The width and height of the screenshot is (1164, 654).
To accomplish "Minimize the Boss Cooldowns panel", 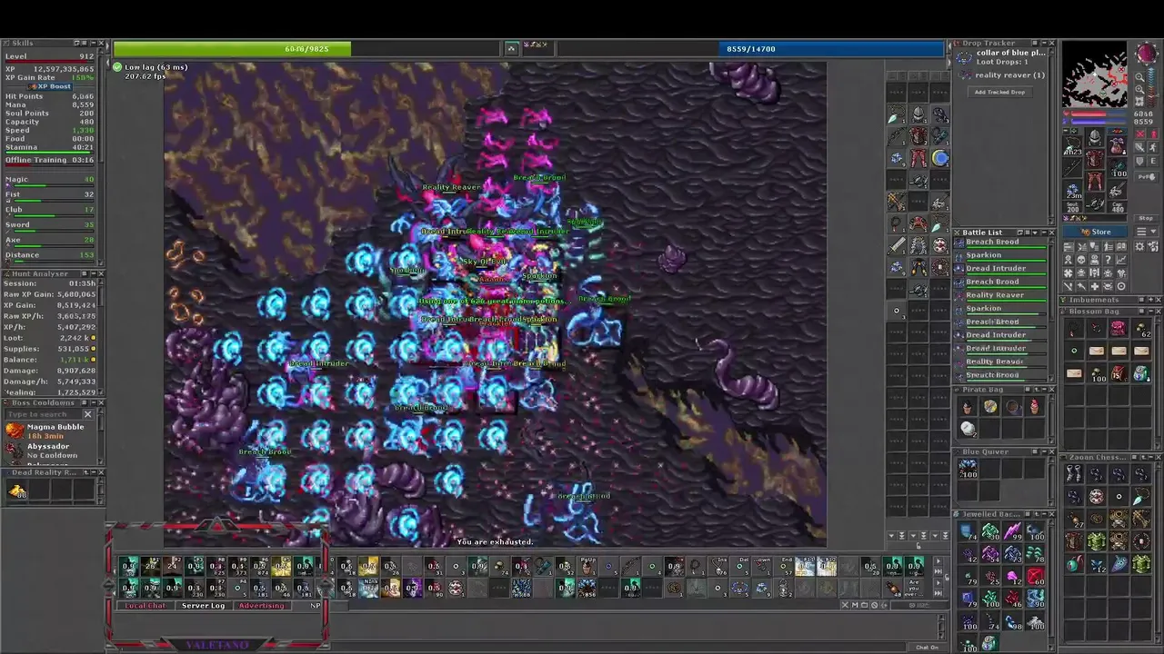I will tap(94, 402).
